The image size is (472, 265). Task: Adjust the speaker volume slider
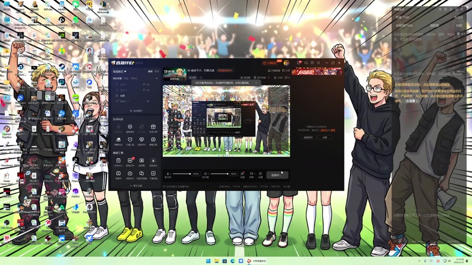(219, 174)
